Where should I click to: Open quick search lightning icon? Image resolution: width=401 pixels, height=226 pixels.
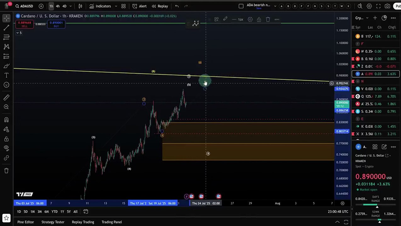coord(360,6)
